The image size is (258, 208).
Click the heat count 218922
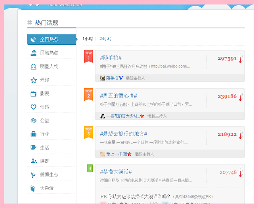(x=227, y=135)
